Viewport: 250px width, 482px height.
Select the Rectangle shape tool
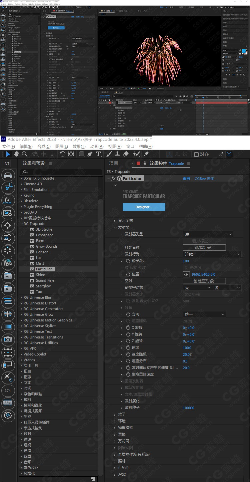(x=82, y=154)
